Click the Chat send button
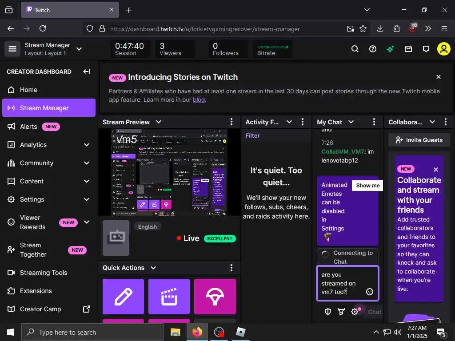Image resolution: width=455 pixels, height=341 pixels. (374, 312)
